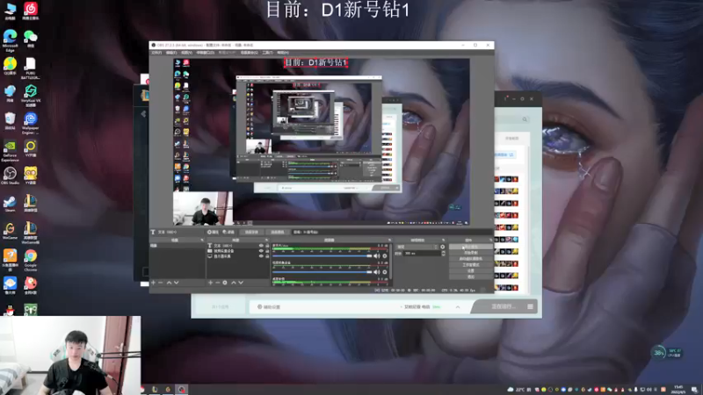The width and height of the screenshot is (703, 395).
Task: Open the Microsoft Edge desktop icon
Action: click(10, 39)
